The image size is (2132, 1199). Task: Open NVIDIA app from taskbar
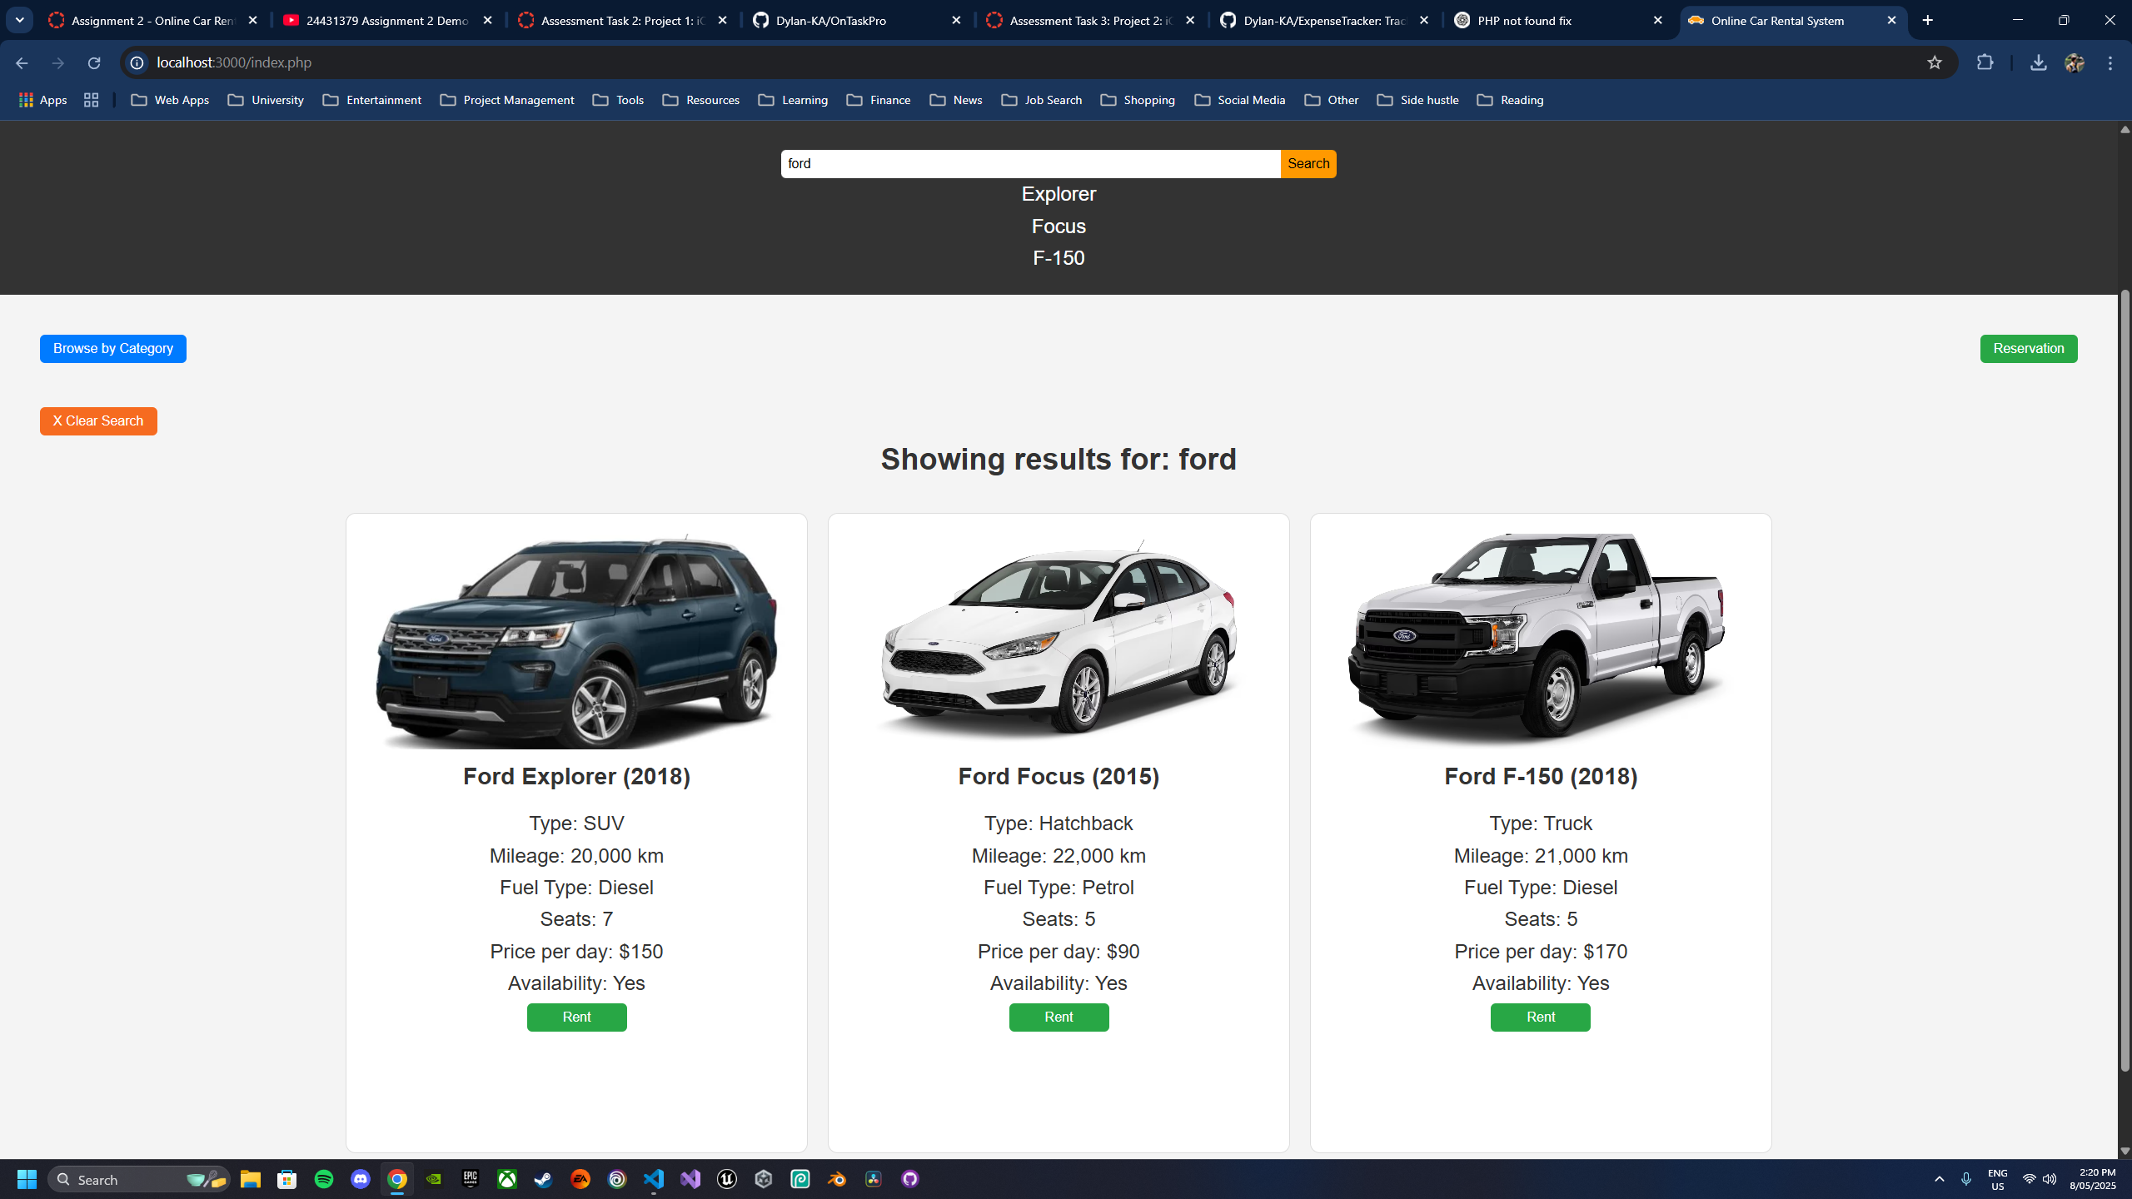[x=434, y=1179]
